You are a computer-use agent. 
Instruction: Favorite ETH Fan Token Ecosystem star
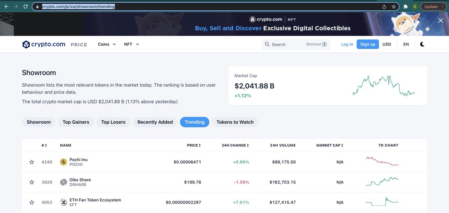32,202
